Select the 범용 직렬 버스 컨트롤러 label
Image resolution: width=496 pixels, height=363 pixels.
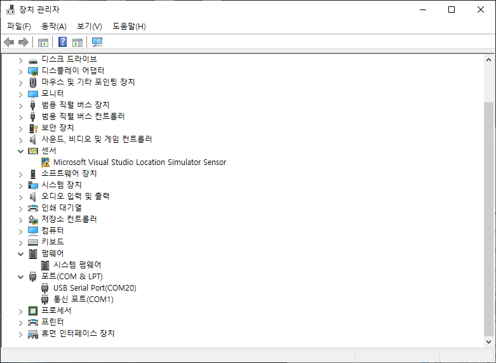coord(83,116)
